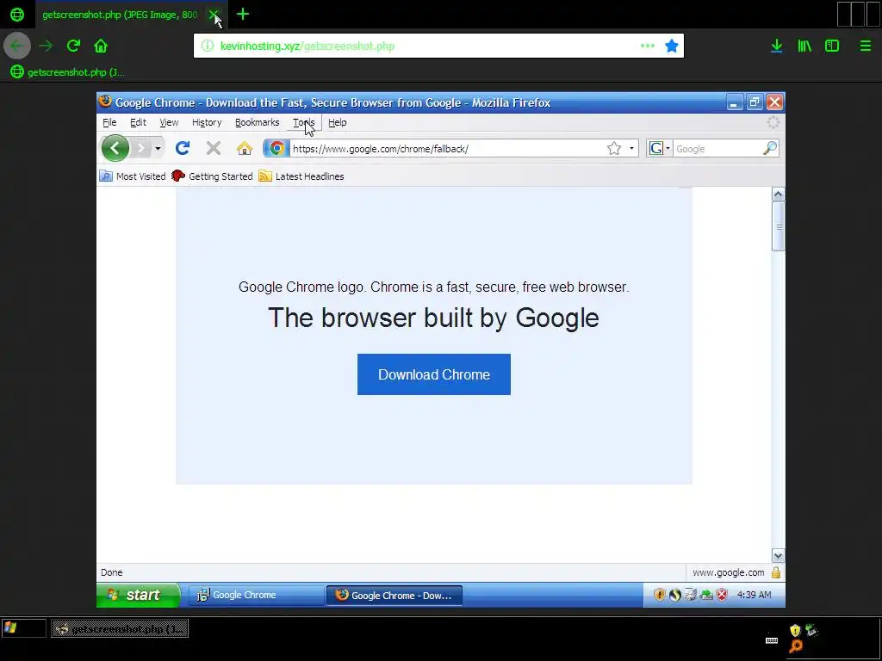882x661 pixels.
Task: Click getscreenshot.php item in outer bottom taskbar
Action: (x=120, y=628)
